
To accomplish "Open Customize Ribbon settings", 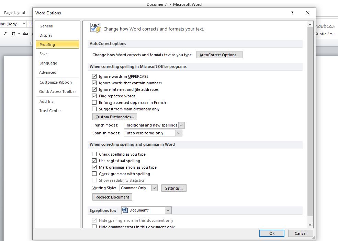I will 57,82.
